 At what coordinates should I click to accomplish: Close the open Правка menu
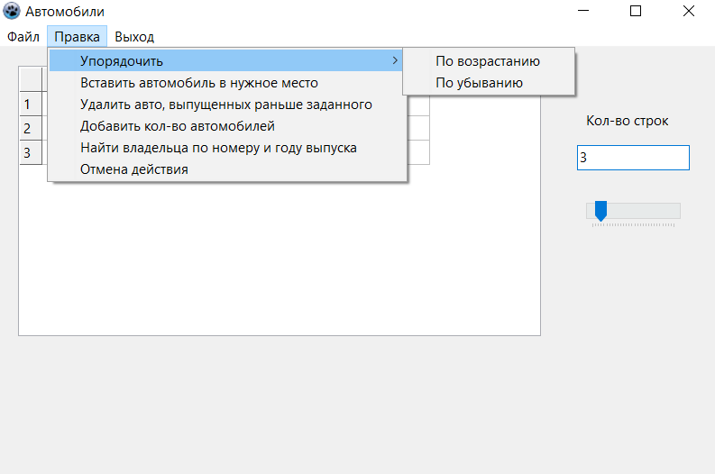pos(77,36)
